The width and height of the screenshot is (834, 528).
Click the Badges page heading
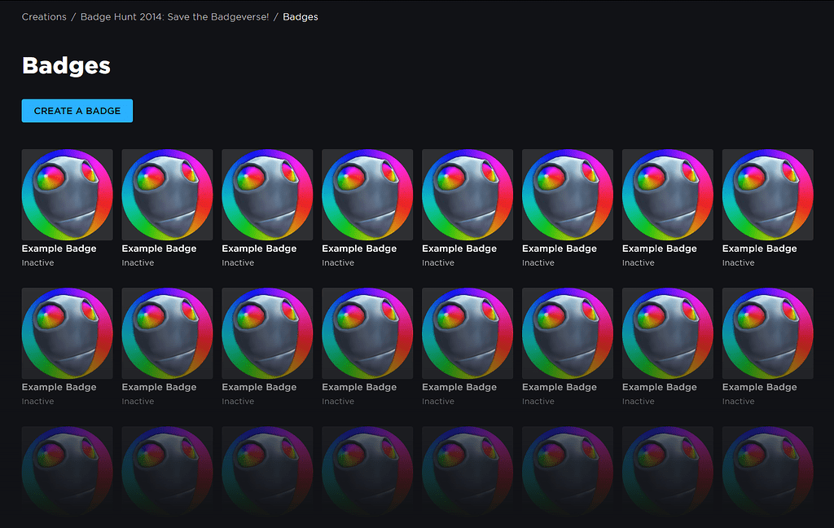coord(65,67)
